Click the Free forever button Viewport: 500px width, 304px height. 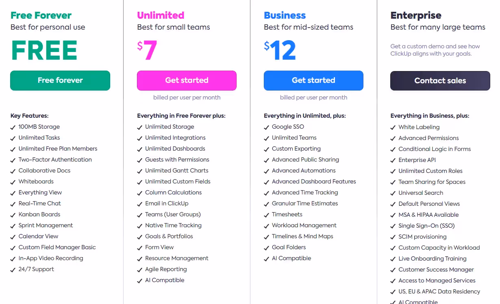pyautogui.click(x=60, y=80)
